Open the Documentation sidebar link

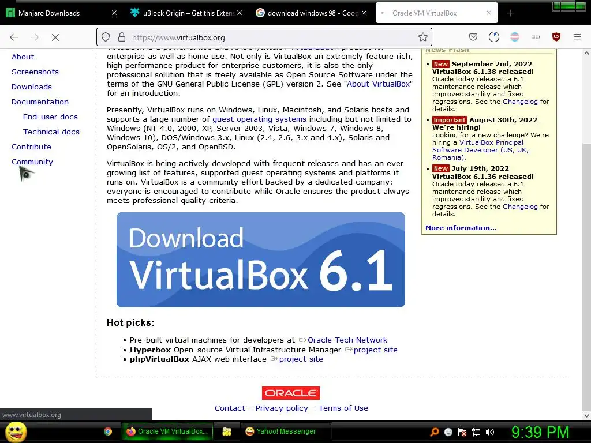click(40, 102)
